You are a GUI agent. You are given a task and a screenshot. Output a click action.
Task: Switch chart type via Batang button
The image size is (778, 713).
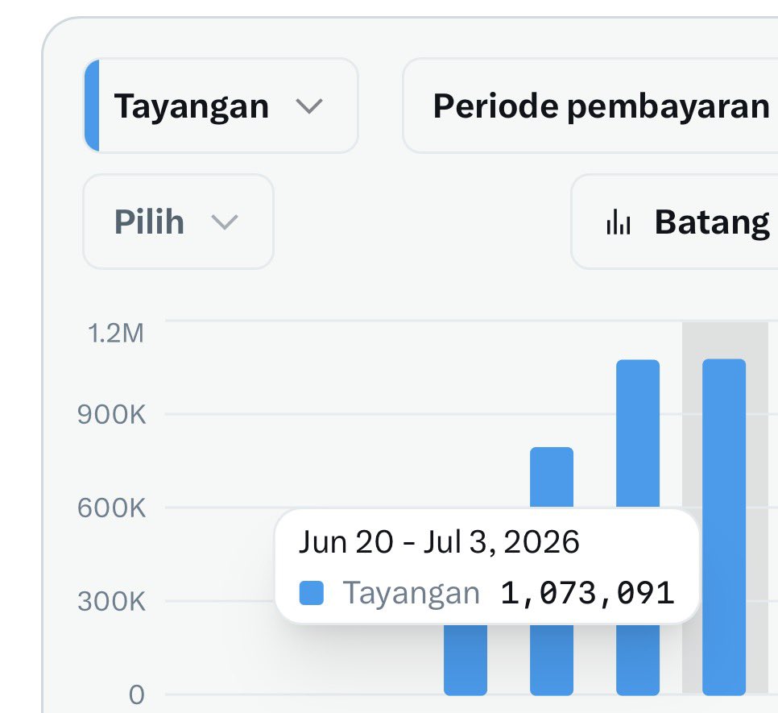click(675, 222)
